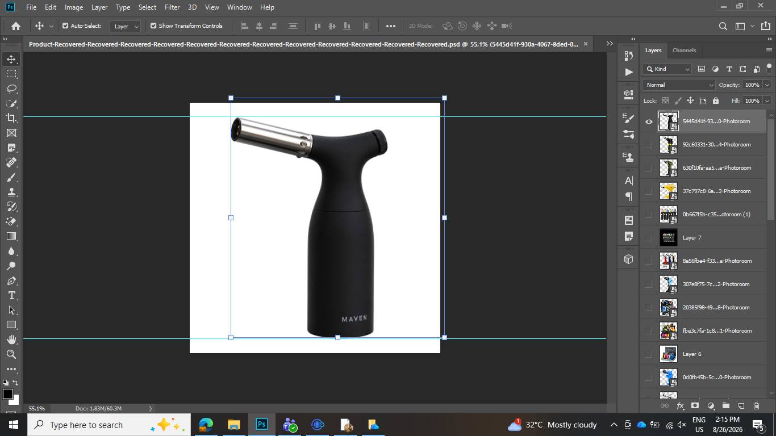Expand the Opacity dropdown arrow
The height and width of the screenshot is (436, 776).
[x=767, y=85]
